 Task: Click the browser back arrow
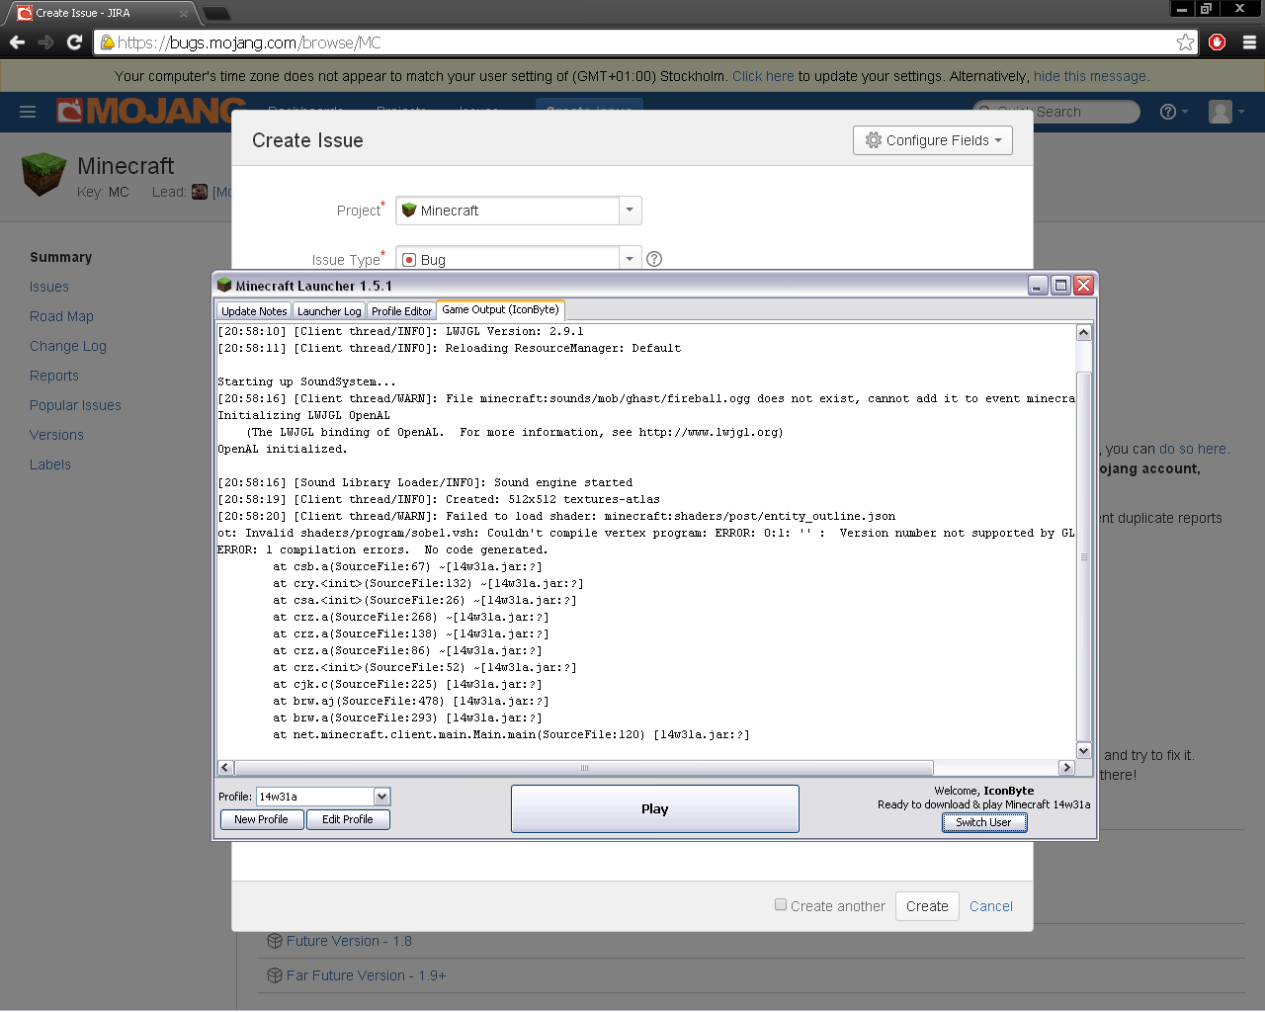click(x=17, y=42)
